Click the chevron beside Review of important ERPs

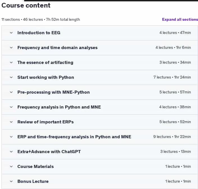click(x=11, y=122)
